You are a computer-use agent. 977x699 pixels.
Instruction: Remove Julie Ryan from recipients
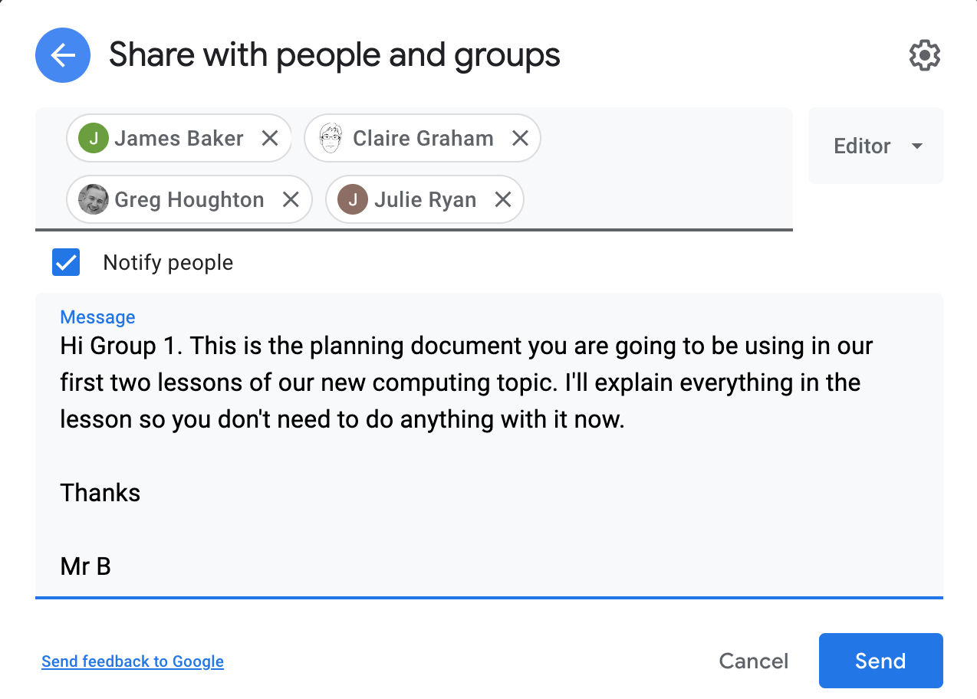[503, 200]
